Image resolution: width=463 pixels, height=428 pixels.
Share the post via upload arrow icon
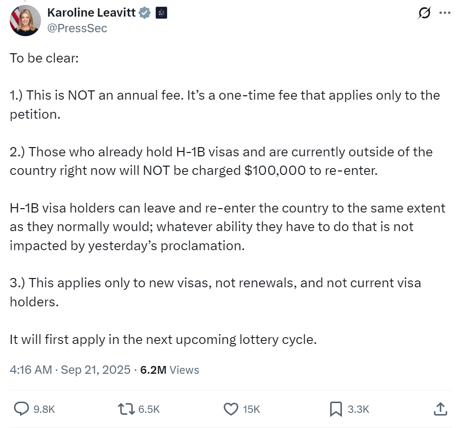pos(441,409)
